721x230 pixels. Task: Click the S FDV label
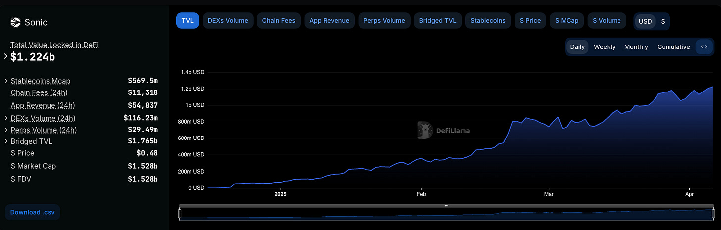pyautogui.click(x=21, y=179)
